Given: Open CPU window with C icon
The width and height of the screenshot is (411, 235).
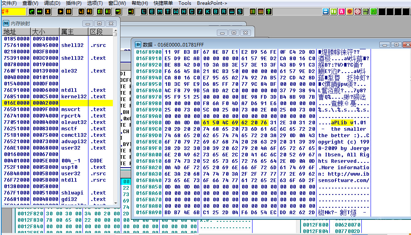Looking at the screenshot, I should (x=192, y=12).
